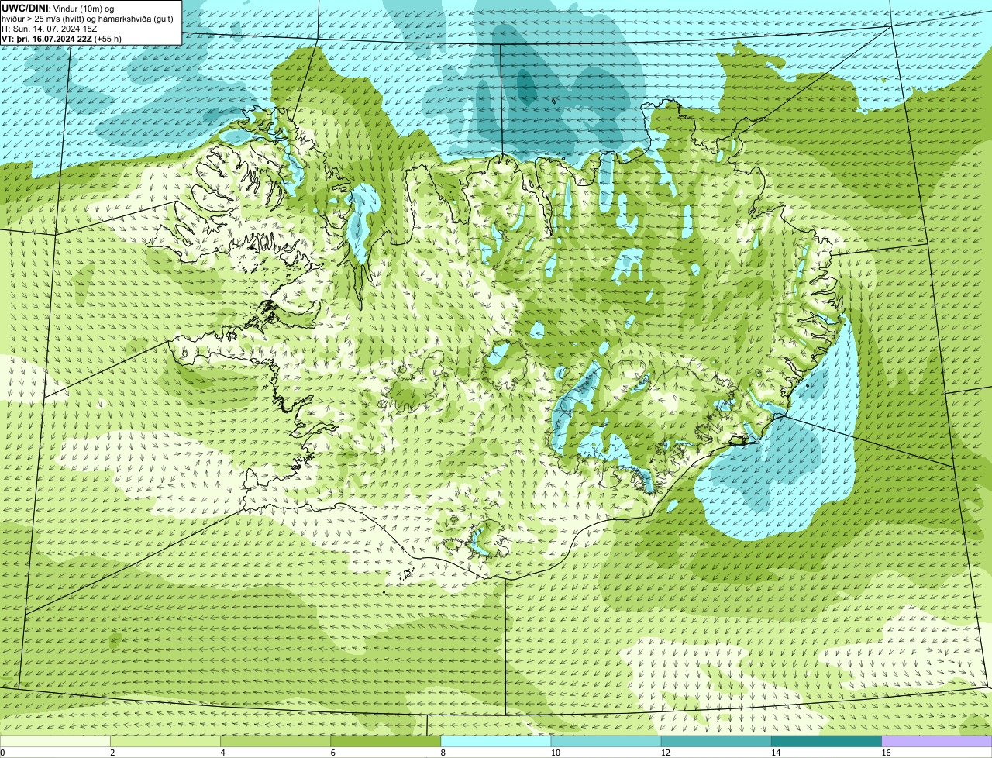Click the 'VT: þri. 16.07.2024 22Z' line
This screenshot has height=758, width=992.
pyautogui.click(x=61, y=39)
